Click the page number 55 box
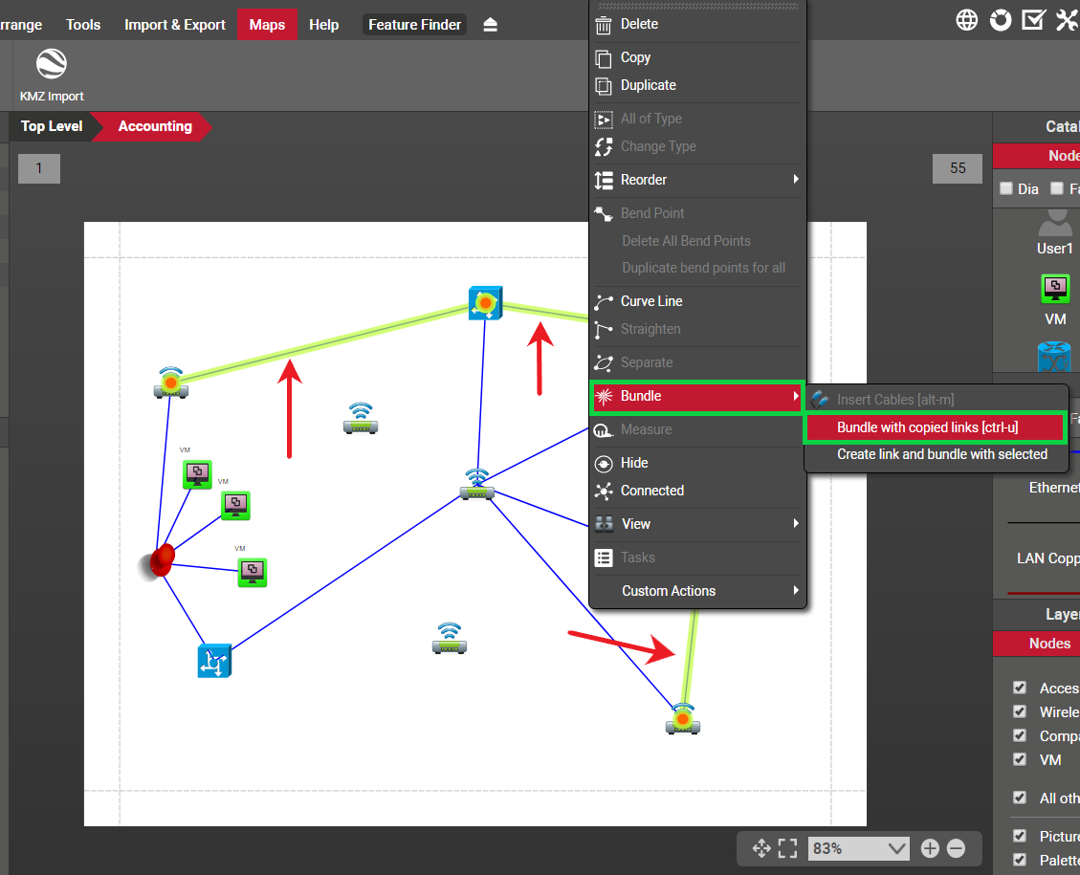 coord(958,168)
